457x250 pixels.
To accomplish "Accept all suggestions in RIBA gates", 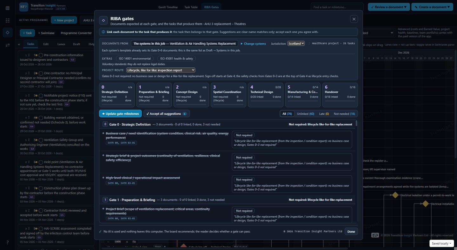I will (x=167, y=114).
